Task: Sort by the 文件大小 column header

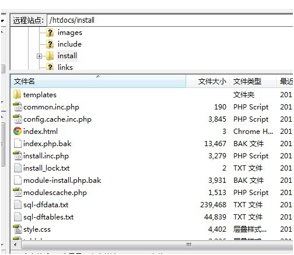Action: click(208, 82)
